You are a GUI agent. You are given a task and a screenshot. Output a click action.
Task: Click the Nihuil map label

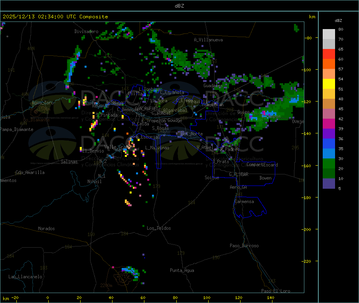pos(94,182)
